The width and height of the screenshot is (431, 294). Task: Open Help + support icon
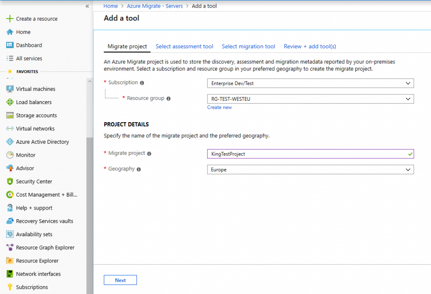10,208
